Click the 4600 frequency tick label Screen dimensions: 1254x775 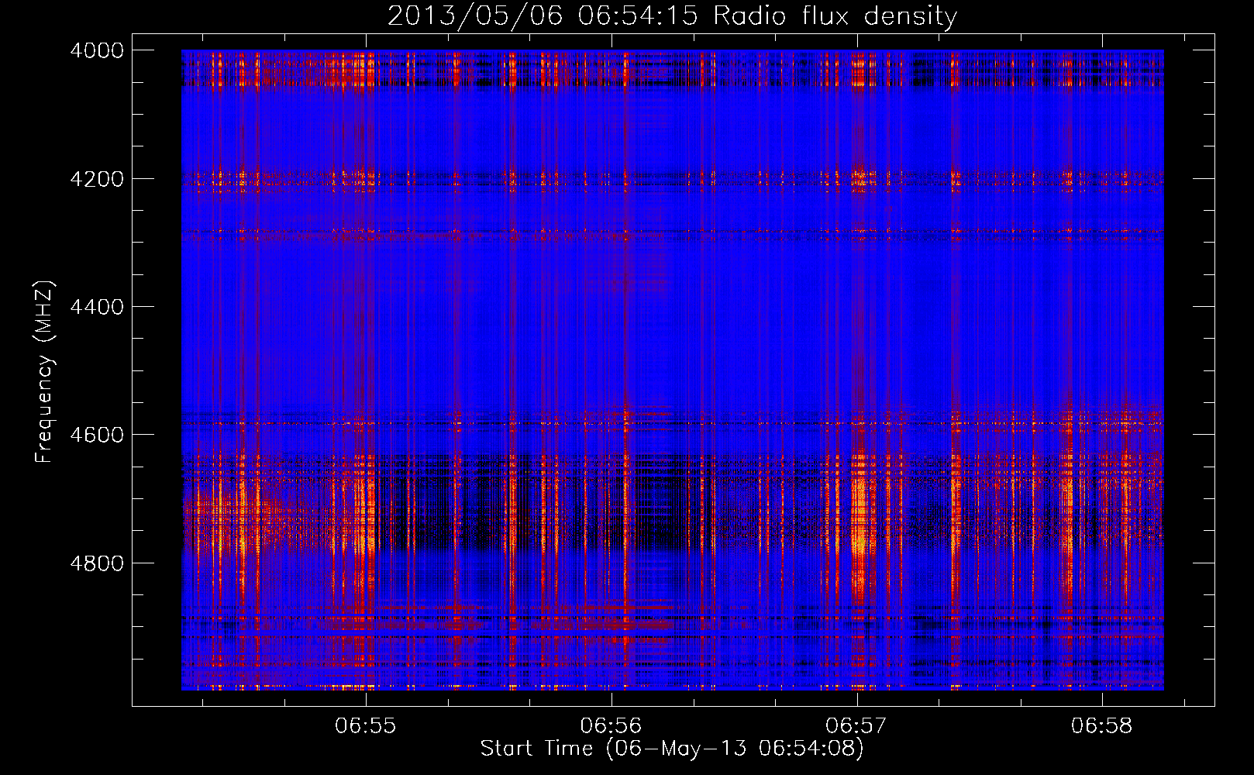(x=96, y=435)
